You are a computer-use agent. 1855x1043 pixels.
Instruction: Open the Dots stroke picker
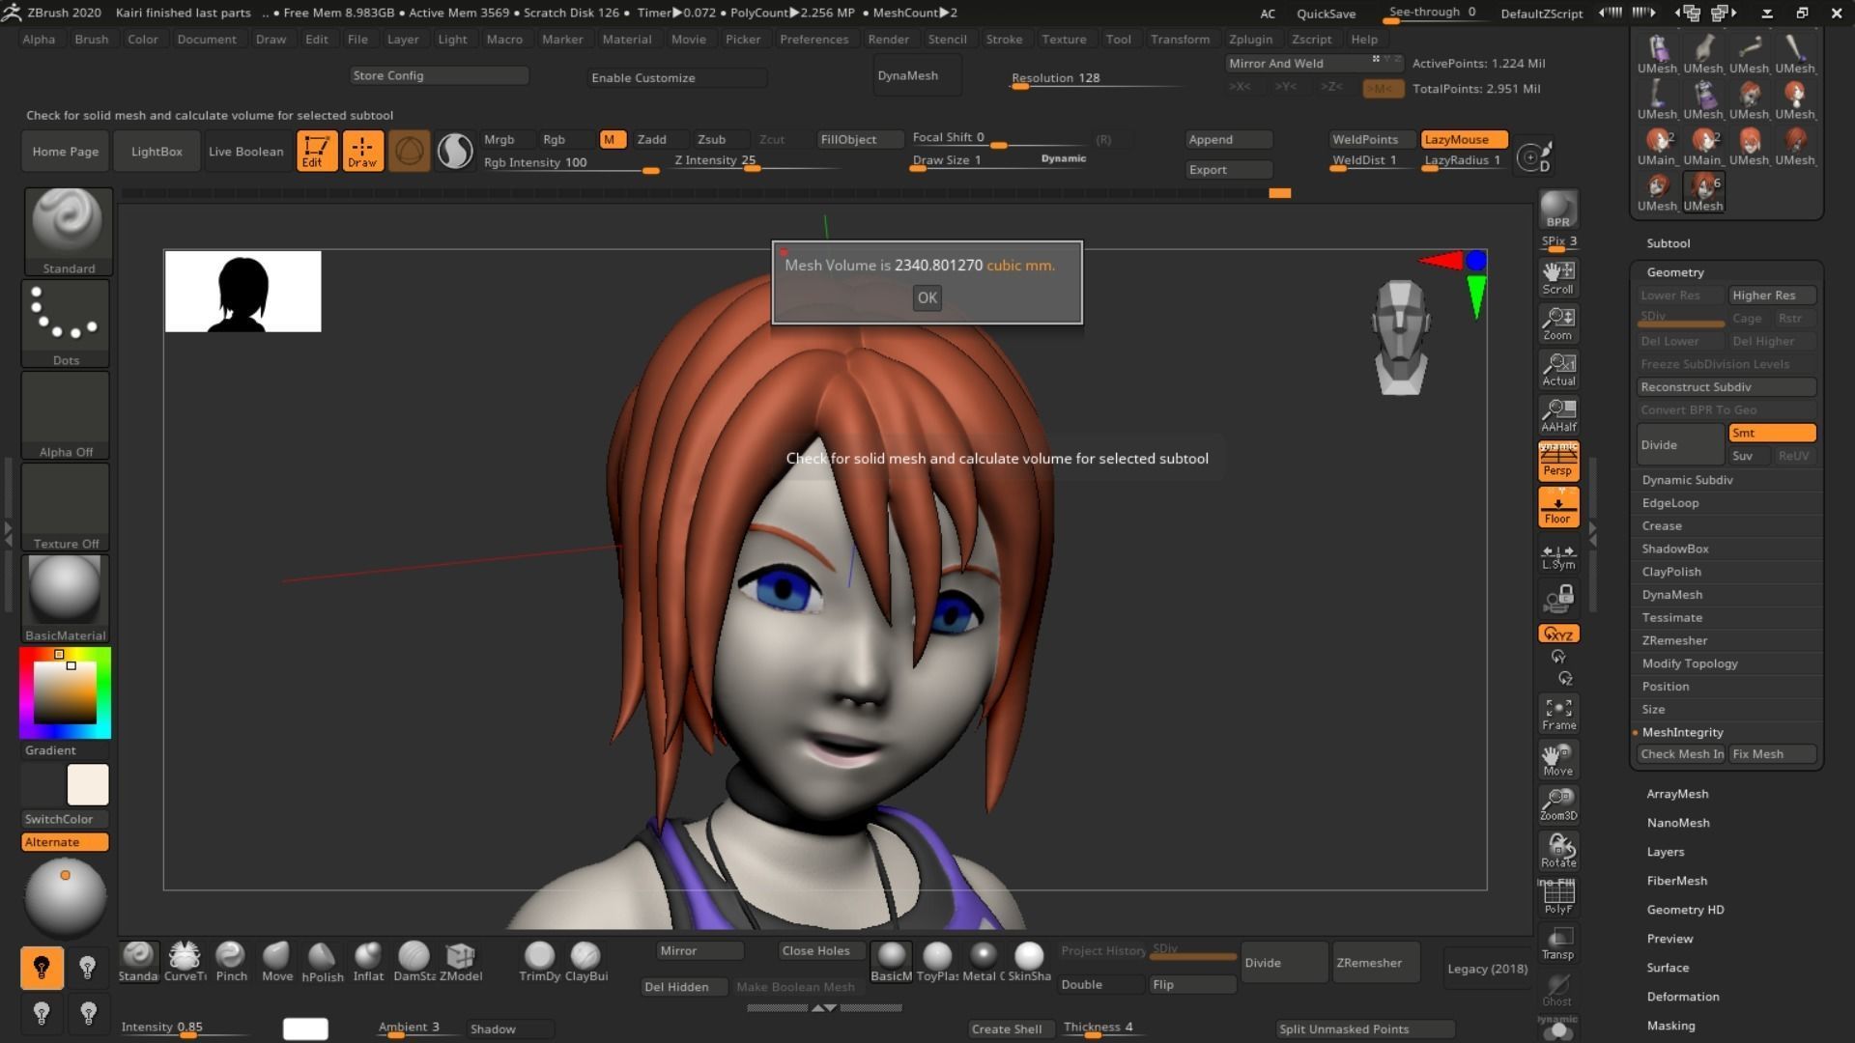click(66, 324)
